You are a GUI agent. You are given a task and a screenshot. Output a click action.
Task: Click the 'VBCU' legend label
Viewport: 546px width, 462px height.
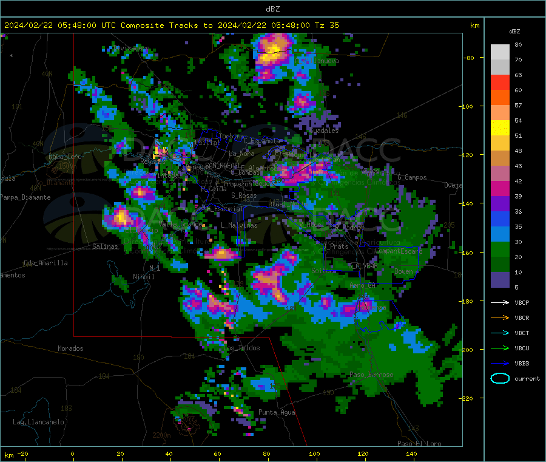coord(522,348)
